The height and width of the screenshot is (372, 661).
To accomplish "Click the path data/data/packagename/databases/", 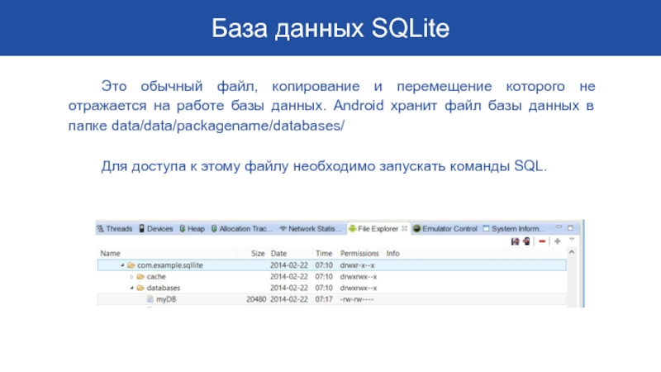I will tap(228, 126).
